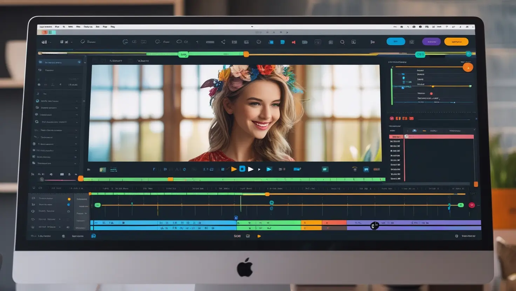Screen dimensions: 516x291
Task: Click the purple pill button in top toolbar
Action: [x=432, y=42]
